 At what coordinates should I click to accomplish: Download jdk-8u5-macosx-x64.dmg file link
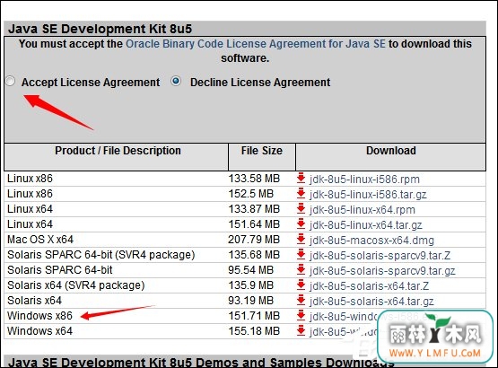pos(371,241)
